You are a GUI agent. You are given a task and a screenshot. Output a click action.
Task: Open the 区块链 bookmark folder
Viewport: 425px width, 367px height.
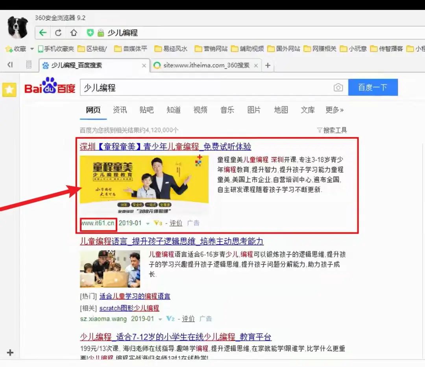92,49
